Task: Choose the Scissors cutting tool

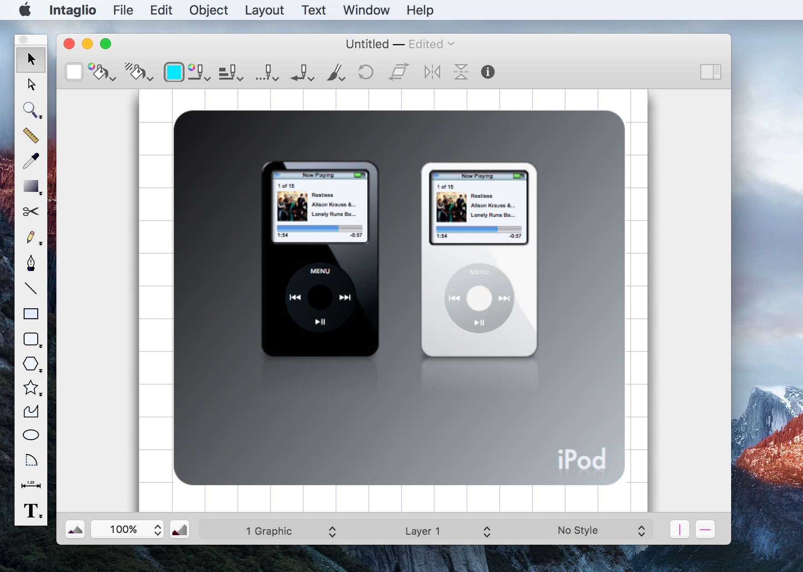Action: click(x=31, y=211)
